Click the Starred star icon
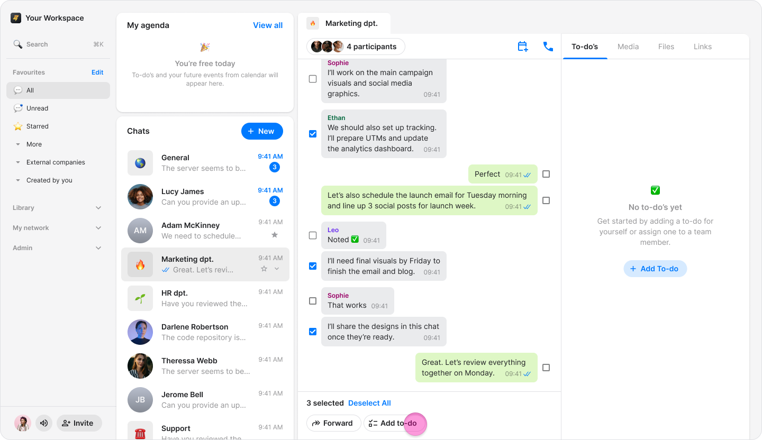The height and width of the screenshot is (440, 762). [x=18, y=126]
